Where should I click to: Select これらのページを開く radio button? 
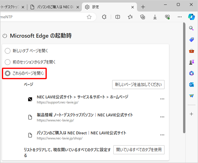coord(8,73)
